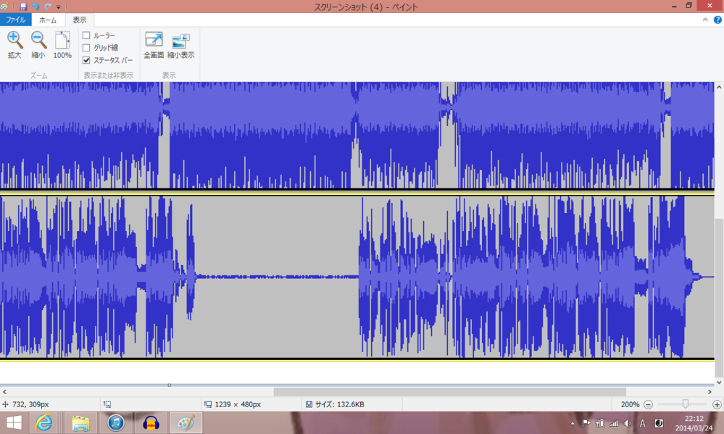Enable the グリッド線 checkbox

(x=86, y=48)
